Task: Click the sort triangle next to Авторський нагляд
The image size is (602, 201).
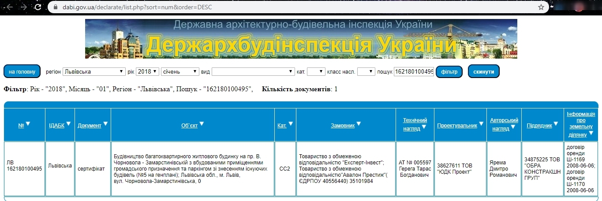Action: [514, 127]
